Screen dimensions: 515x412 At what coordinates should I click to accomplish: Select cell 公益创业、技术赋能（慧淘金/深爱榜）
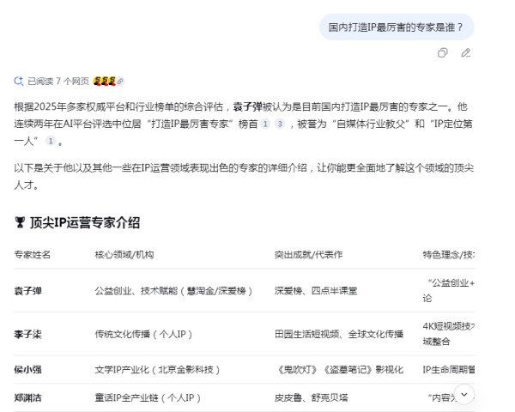[173, 291]
